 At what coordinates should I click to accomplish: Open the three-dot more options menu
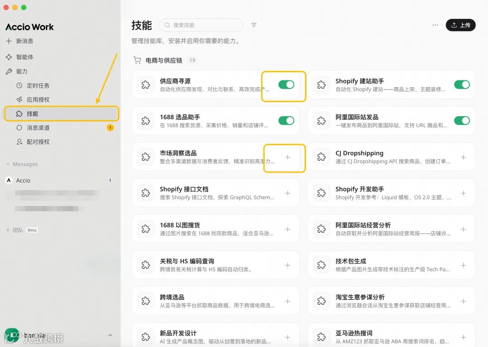(x=435, y=25)
